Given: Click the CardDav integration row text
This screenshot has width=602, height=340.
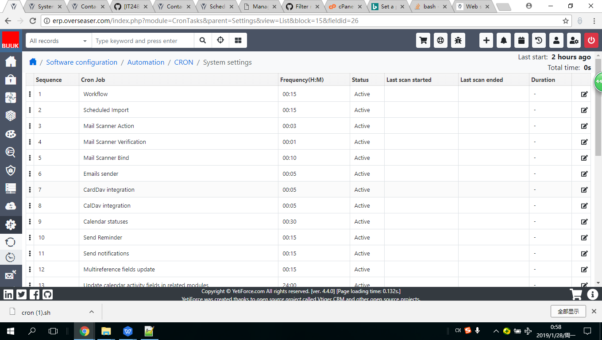Looking at the screenshot, I should pyautogui.click(x=109, y=189).
